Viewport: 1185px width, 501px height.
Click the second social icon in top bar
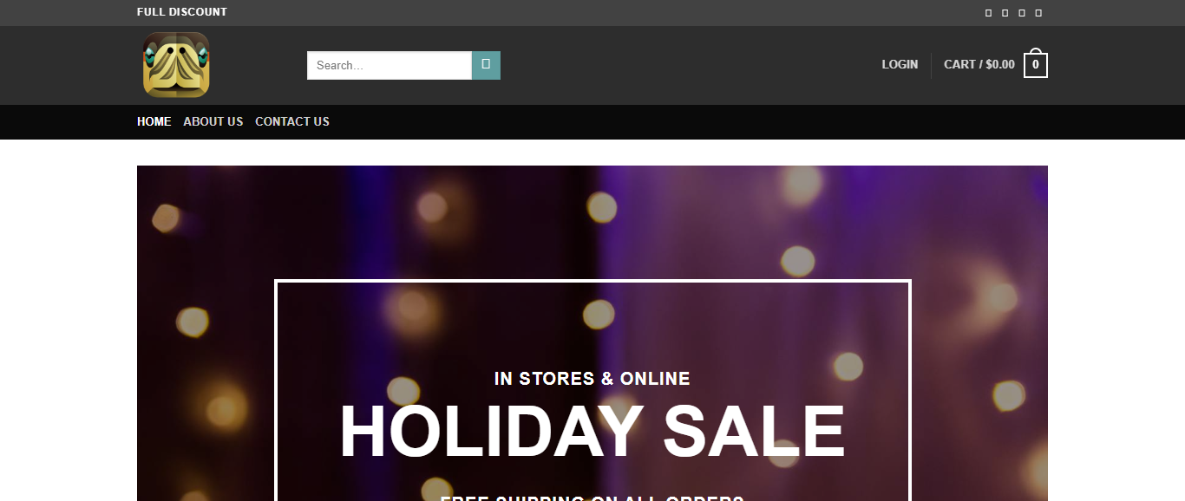click(1005, 13)
